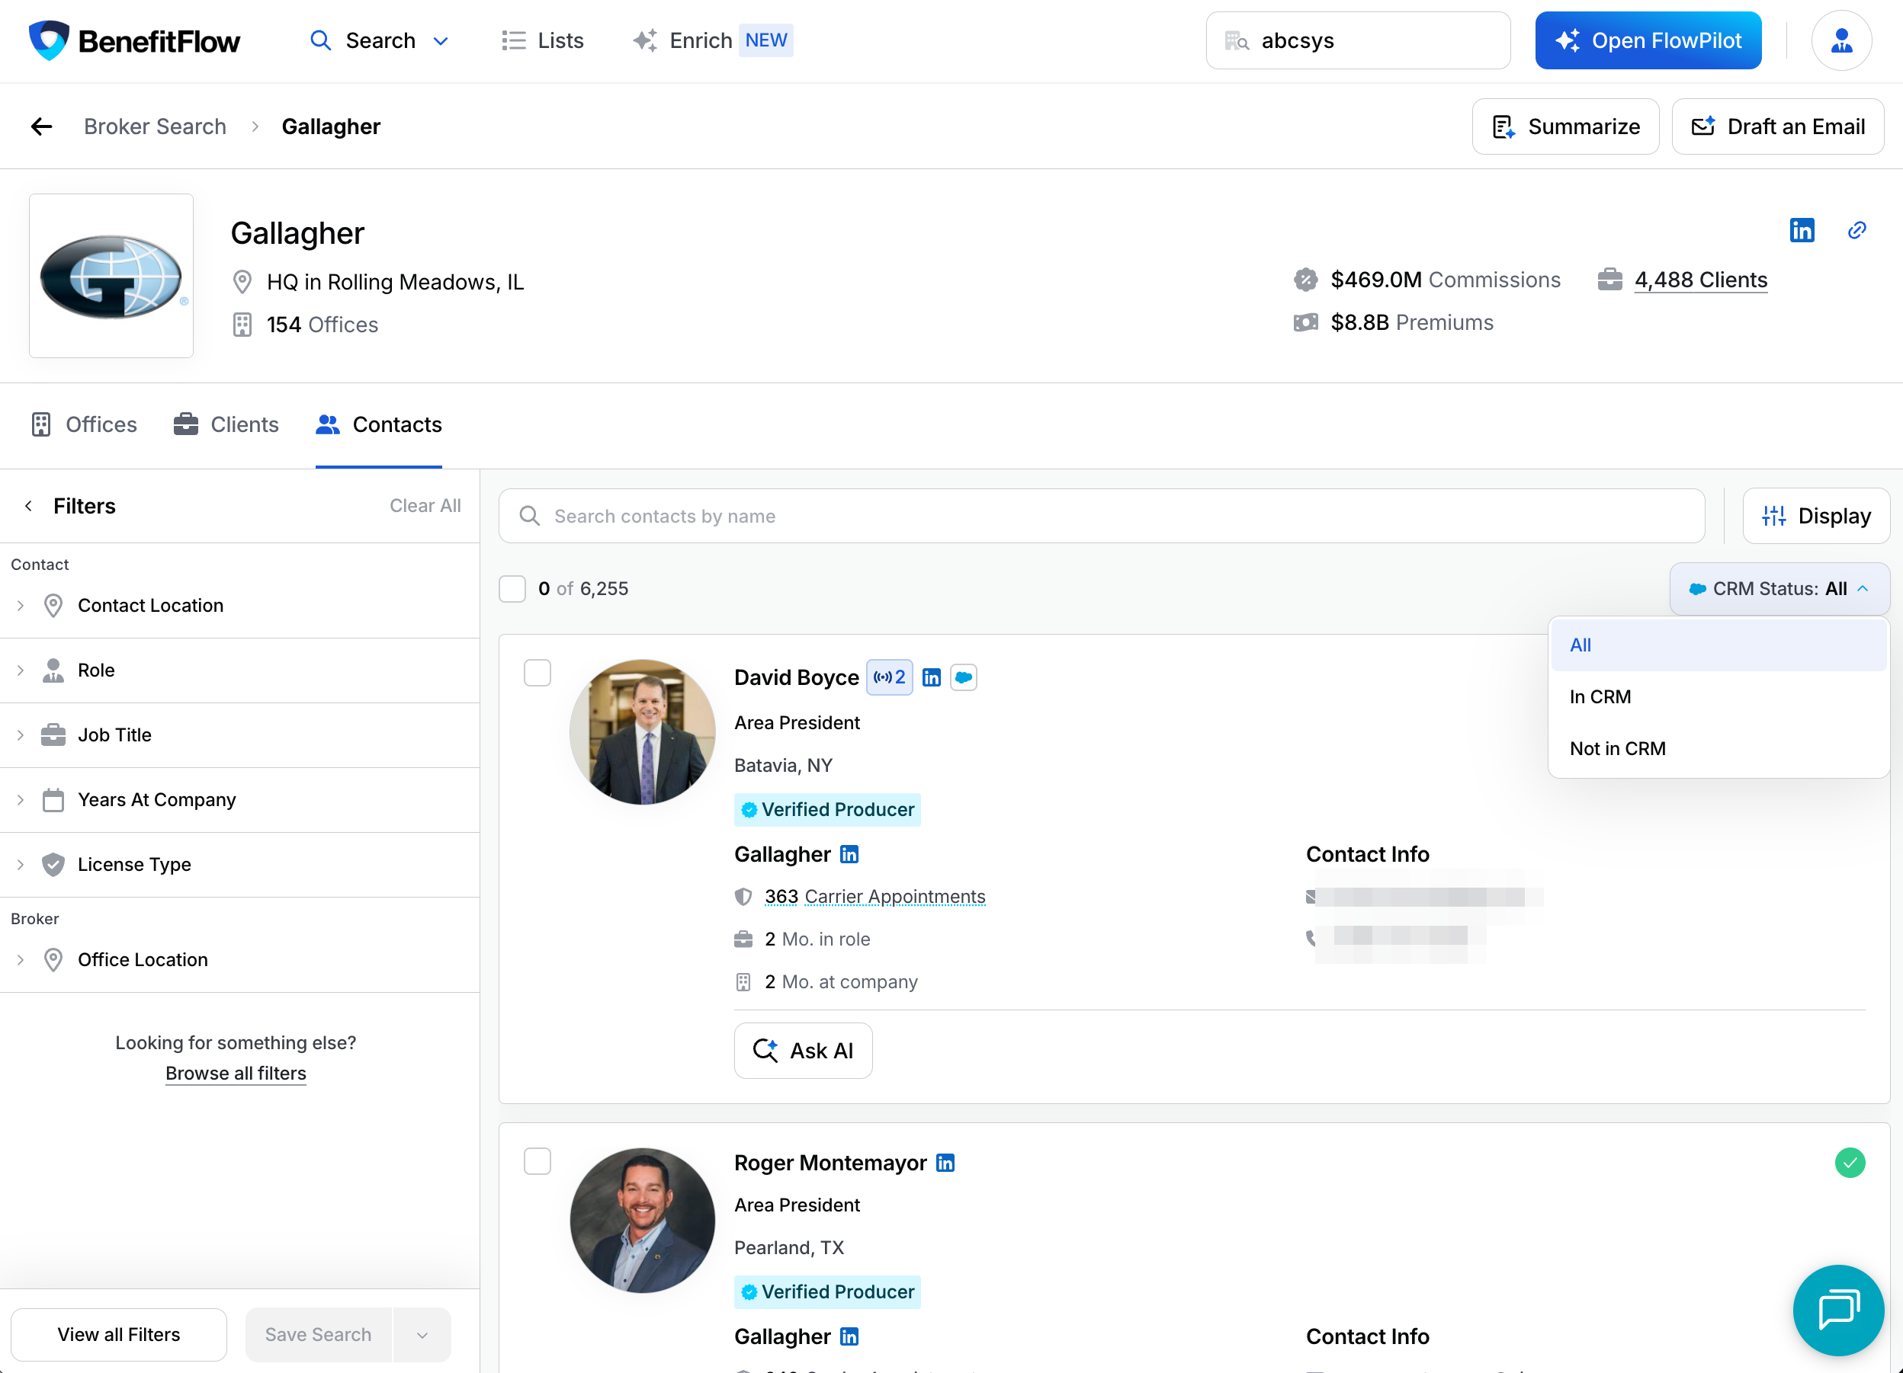Focus the top company search field with abcsys
1903x1373 pixels.
[1358, 40]
